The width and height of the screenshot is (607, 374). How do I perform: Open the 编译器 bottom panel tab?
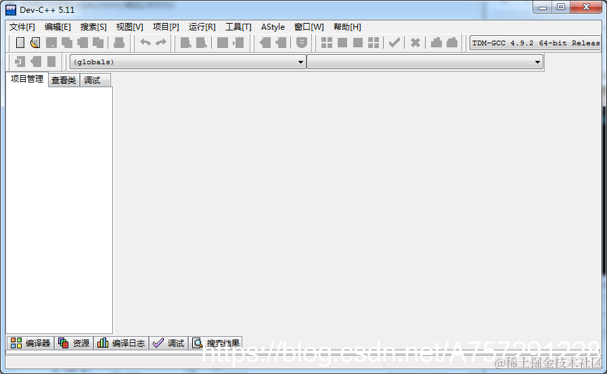pyautogui.click(x=30, y=343)
